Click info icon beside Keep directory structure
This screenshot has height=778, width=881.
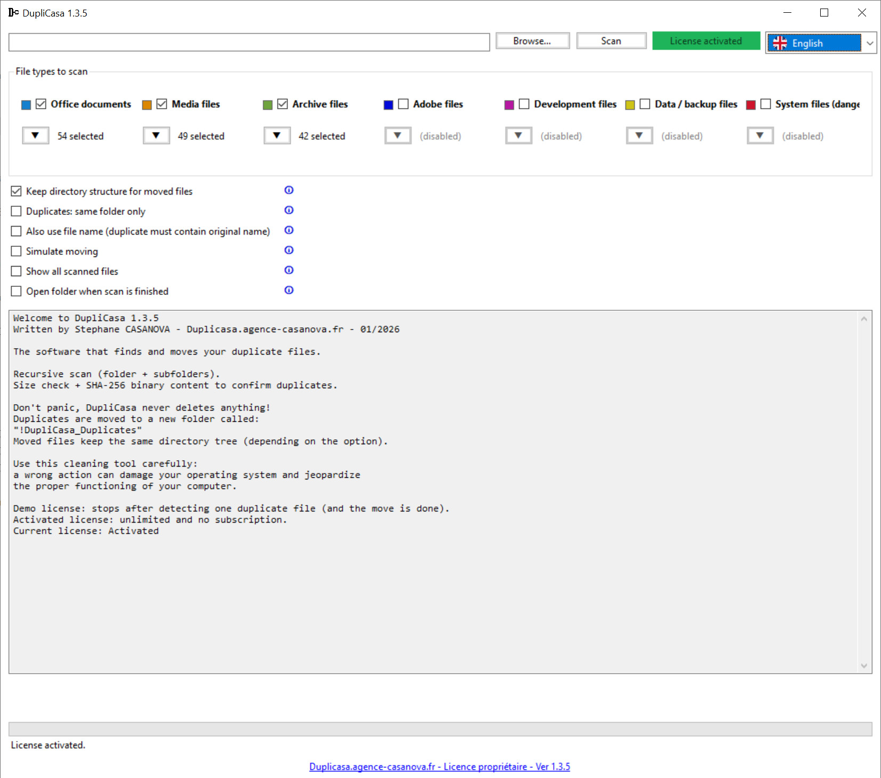pyautogui.click(x=289, y=190)
